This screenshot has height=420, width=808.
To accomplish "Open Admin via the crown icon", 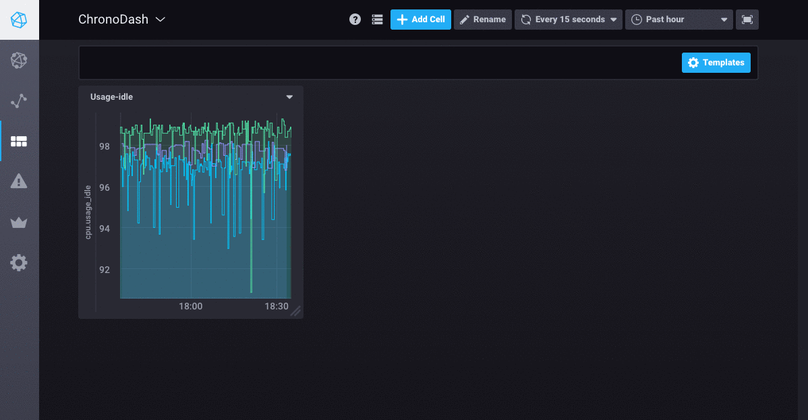I will pos(19,222).
